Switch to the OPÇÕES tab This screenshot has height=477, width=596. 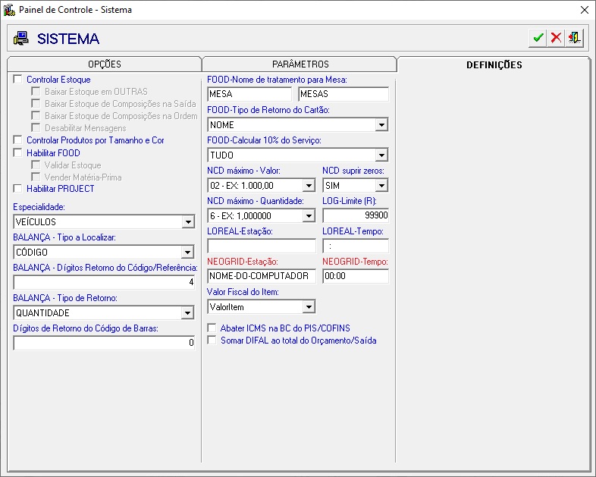point(105,64)
